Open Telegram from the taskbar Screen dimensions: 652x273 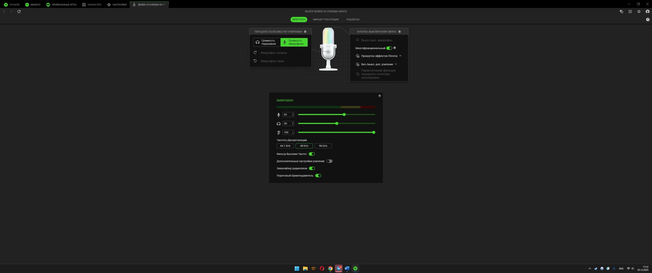339,268
